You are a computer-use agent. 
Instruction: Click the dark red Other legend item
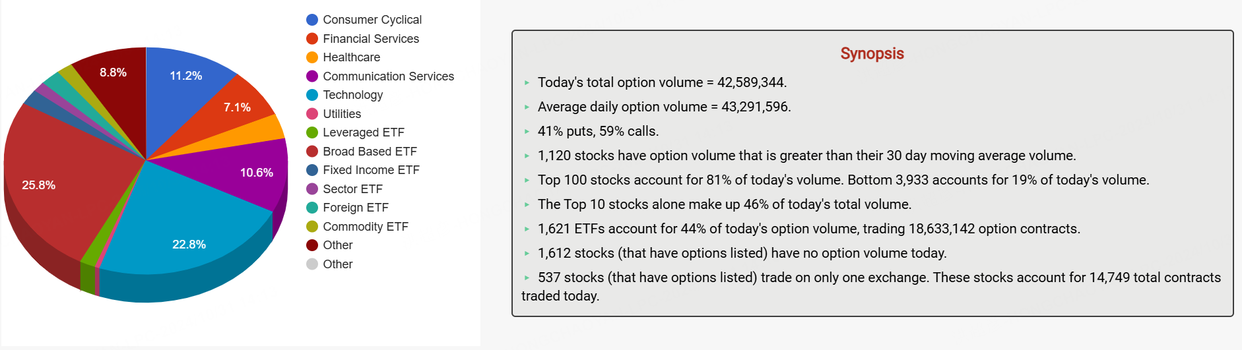coord(337,245)
